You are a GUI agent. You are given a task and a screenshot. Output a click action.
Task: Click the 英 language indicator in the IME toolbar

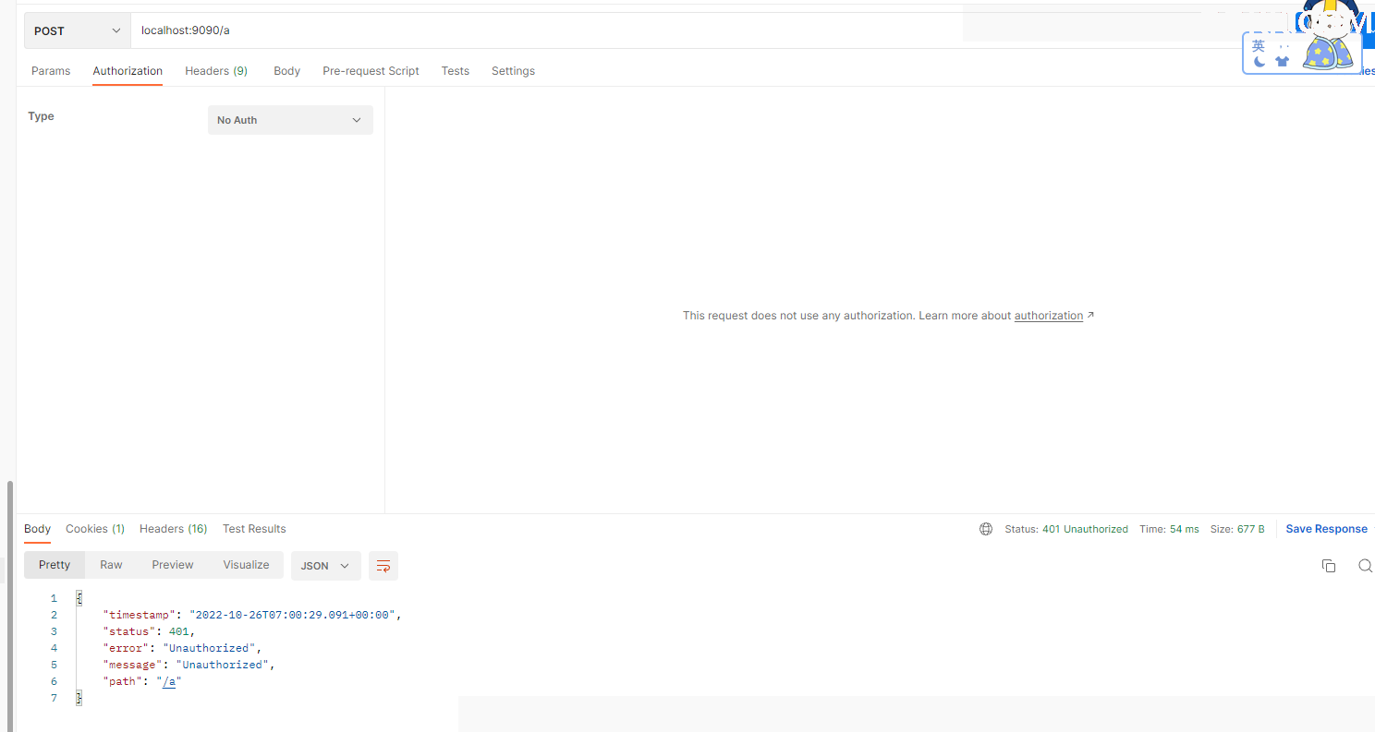[x=1259, y=45]
